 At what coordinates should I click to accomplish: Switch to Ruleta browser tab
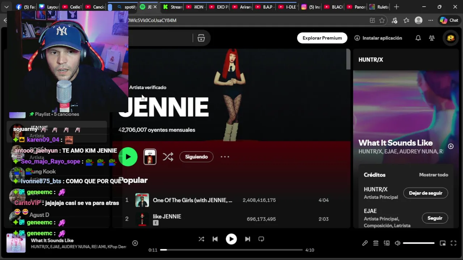click(379, 7)
